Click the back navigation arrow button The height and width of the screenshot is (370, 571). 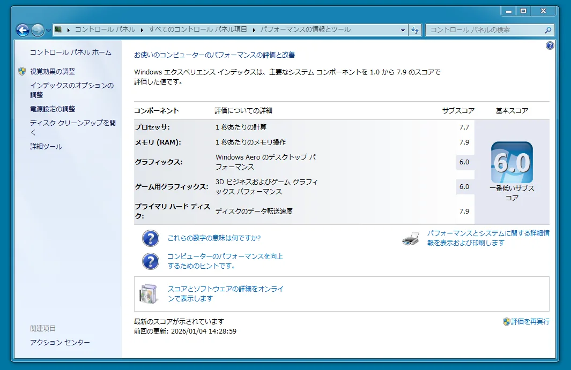tap(23, 30)
